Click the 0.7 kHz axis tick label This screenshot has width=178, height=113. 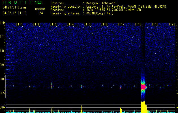[x=2, y=93]
